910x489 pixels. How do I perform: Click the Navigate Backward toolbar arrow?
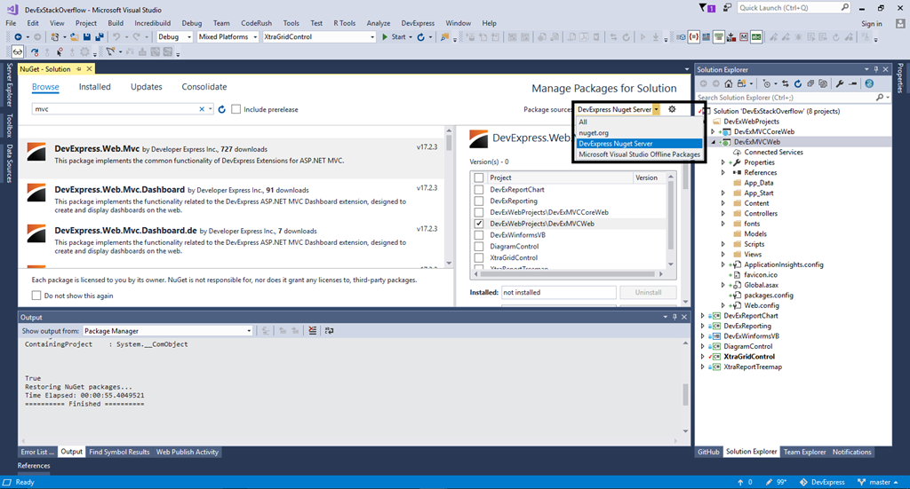(18, 37)
